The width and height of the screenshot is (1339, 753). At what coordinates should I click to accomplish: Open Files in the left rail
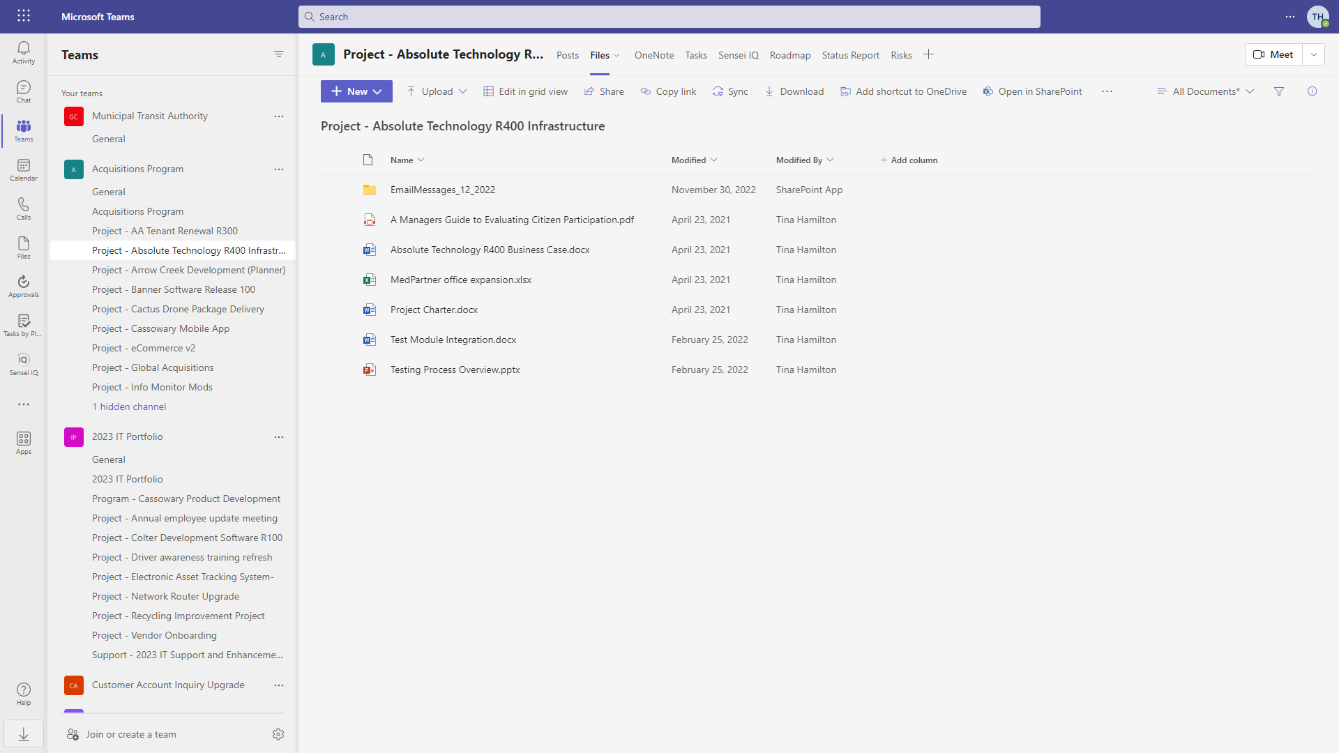point(24,248)
